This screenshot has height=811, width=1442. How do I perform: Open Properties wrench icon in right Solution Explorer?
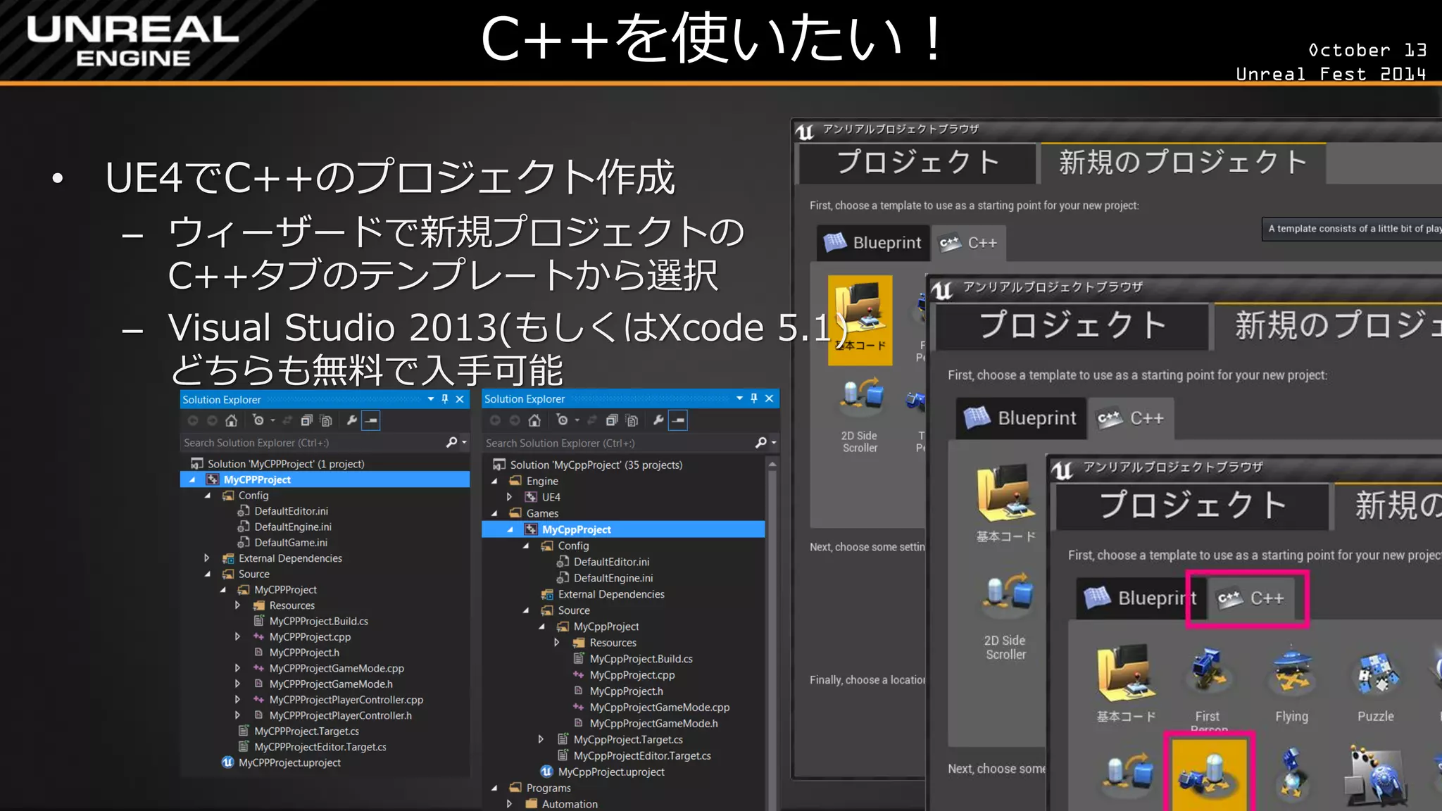pos(658,420)
